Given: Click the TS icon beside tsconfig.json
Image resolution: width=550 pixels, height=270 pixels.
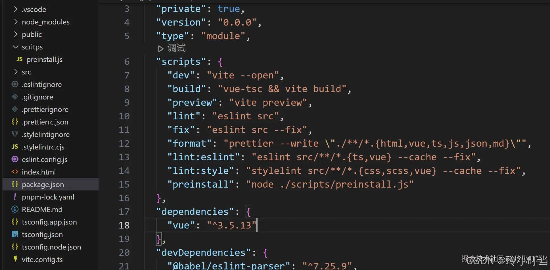Looking at the screenshot, I should pos(15,234).
